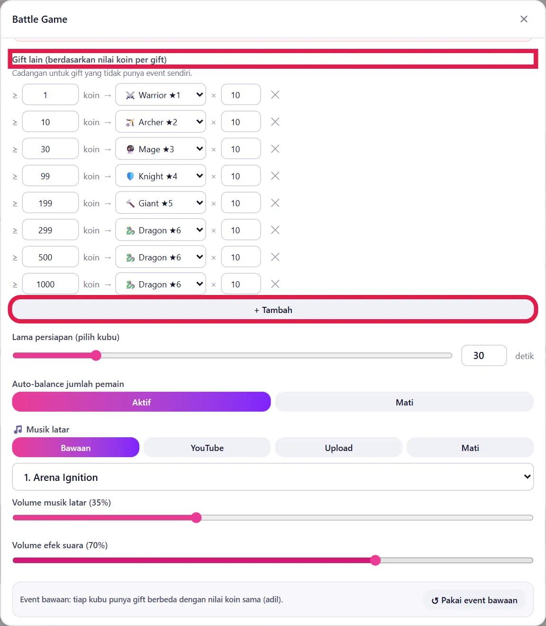Expand the Archer ★2 unit dropdown
The image size is (546, 626).
(x=161, y=122)
